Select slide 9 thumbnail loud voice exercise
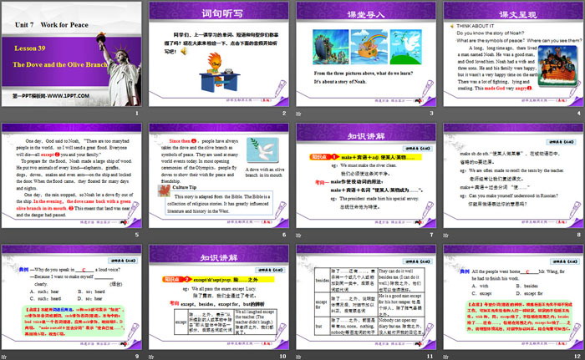The image size is (585, 360). tap(72, 297)
